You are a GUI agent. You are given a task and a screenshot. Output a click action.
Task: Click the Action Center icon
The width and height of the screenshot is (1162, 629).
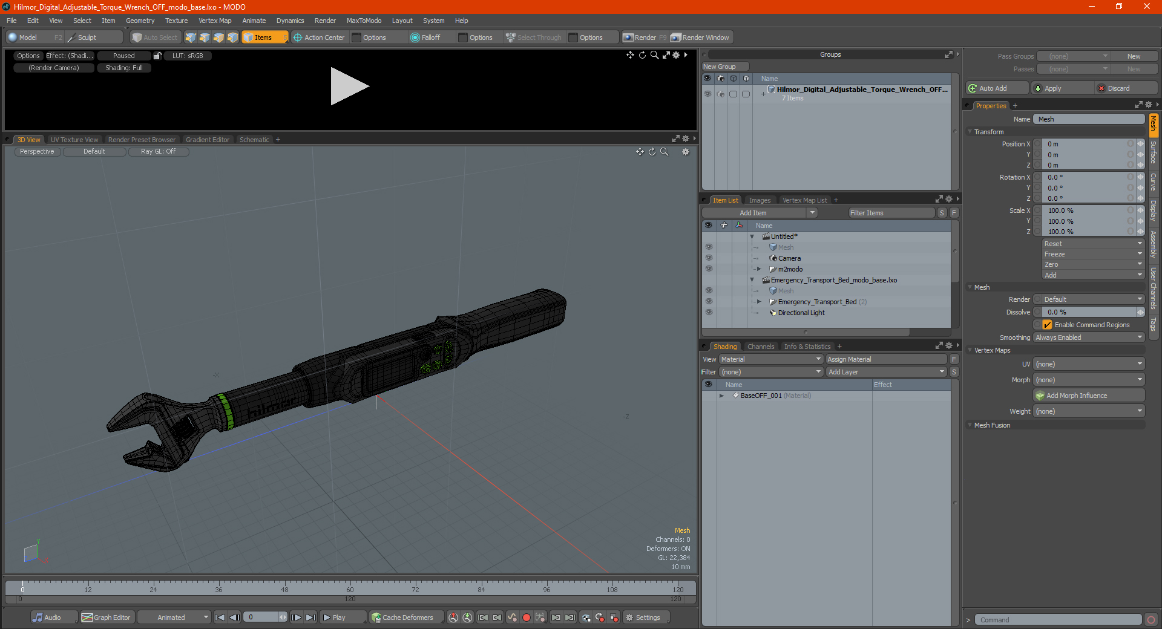click(298, 37)
